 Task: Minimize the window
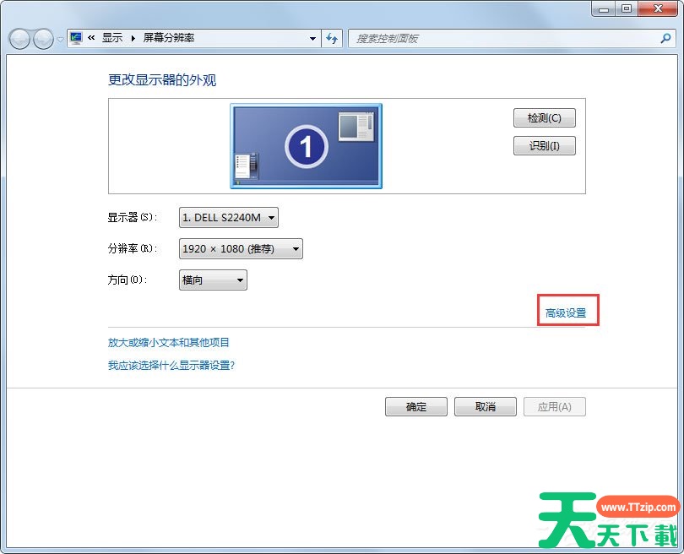[x=604, y=8]
